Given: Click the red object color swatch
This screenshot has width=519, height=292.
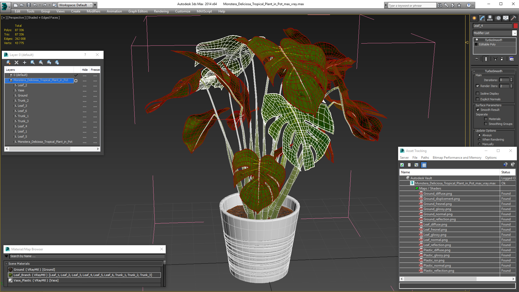Looking at the screenshot, I should (515, 26).
